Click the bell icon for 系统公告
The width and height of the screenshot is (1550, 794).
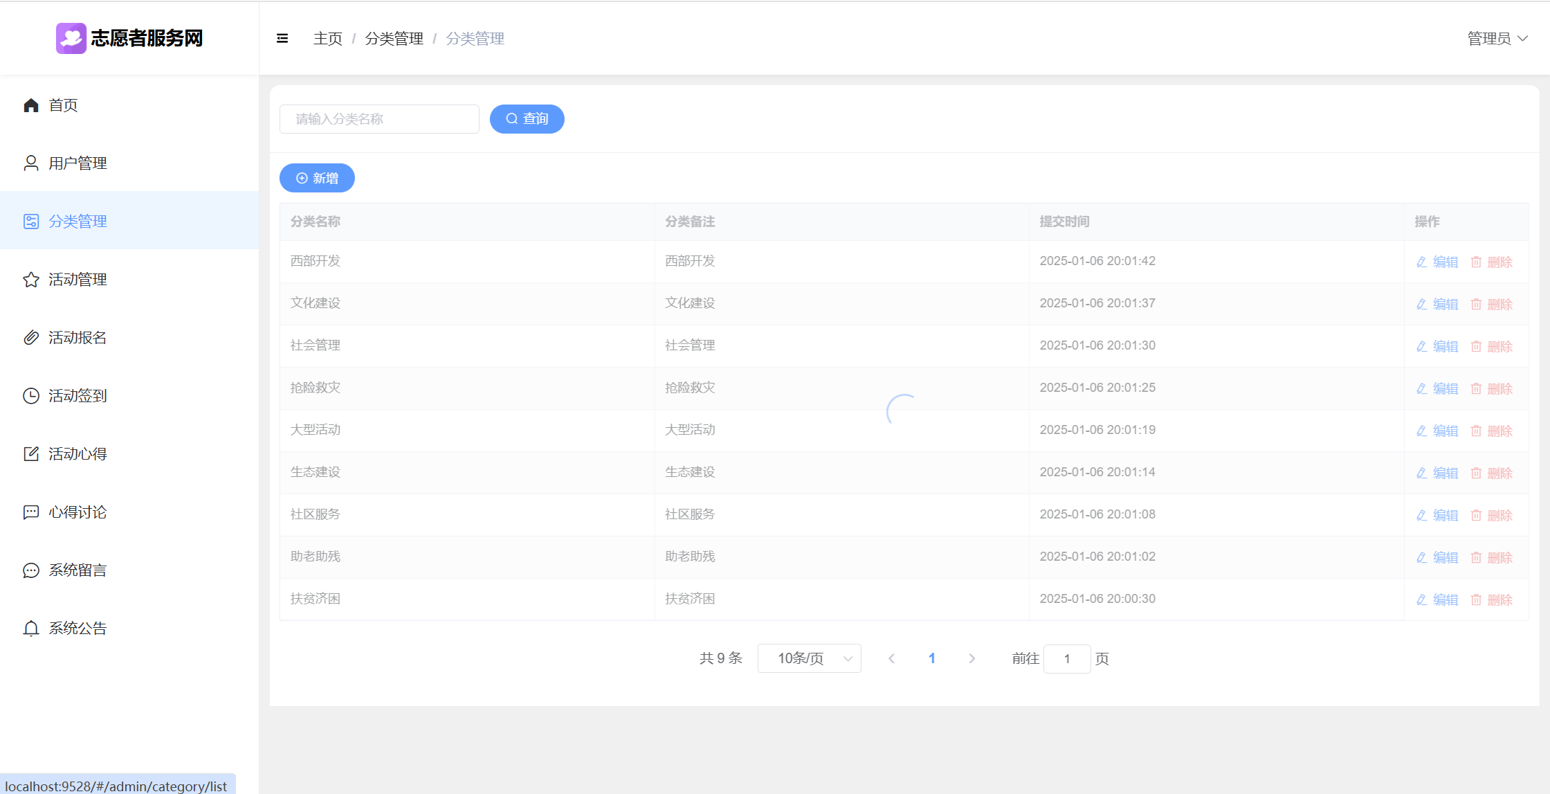click(31, 629)
